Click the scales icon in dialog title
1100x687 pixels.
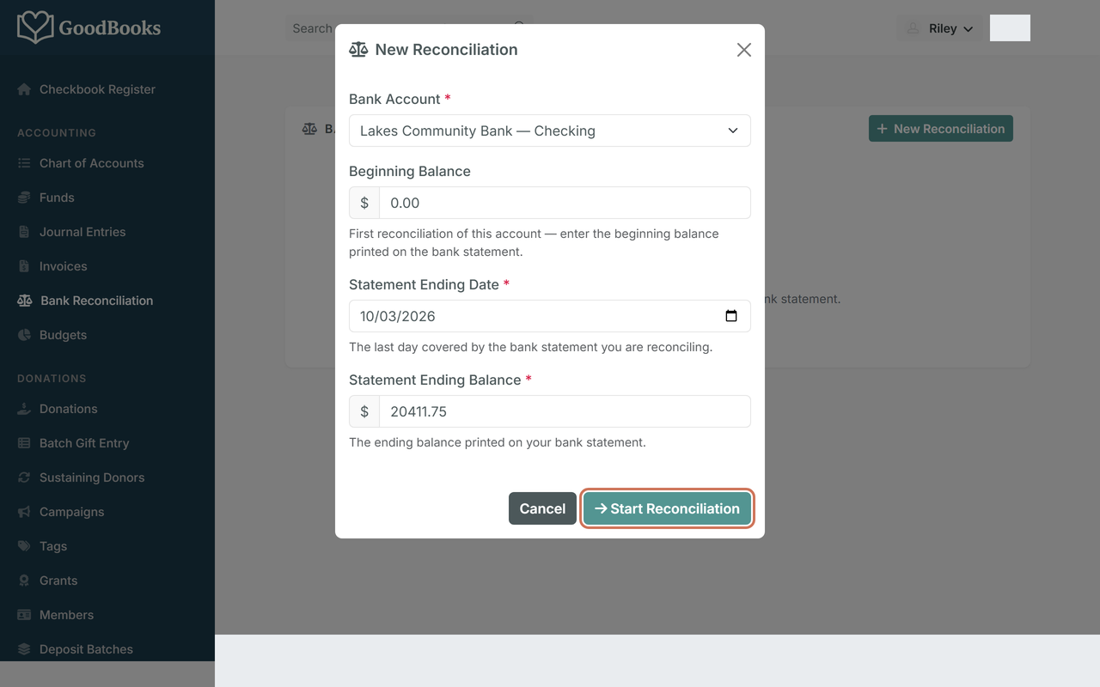click(358, 50)
